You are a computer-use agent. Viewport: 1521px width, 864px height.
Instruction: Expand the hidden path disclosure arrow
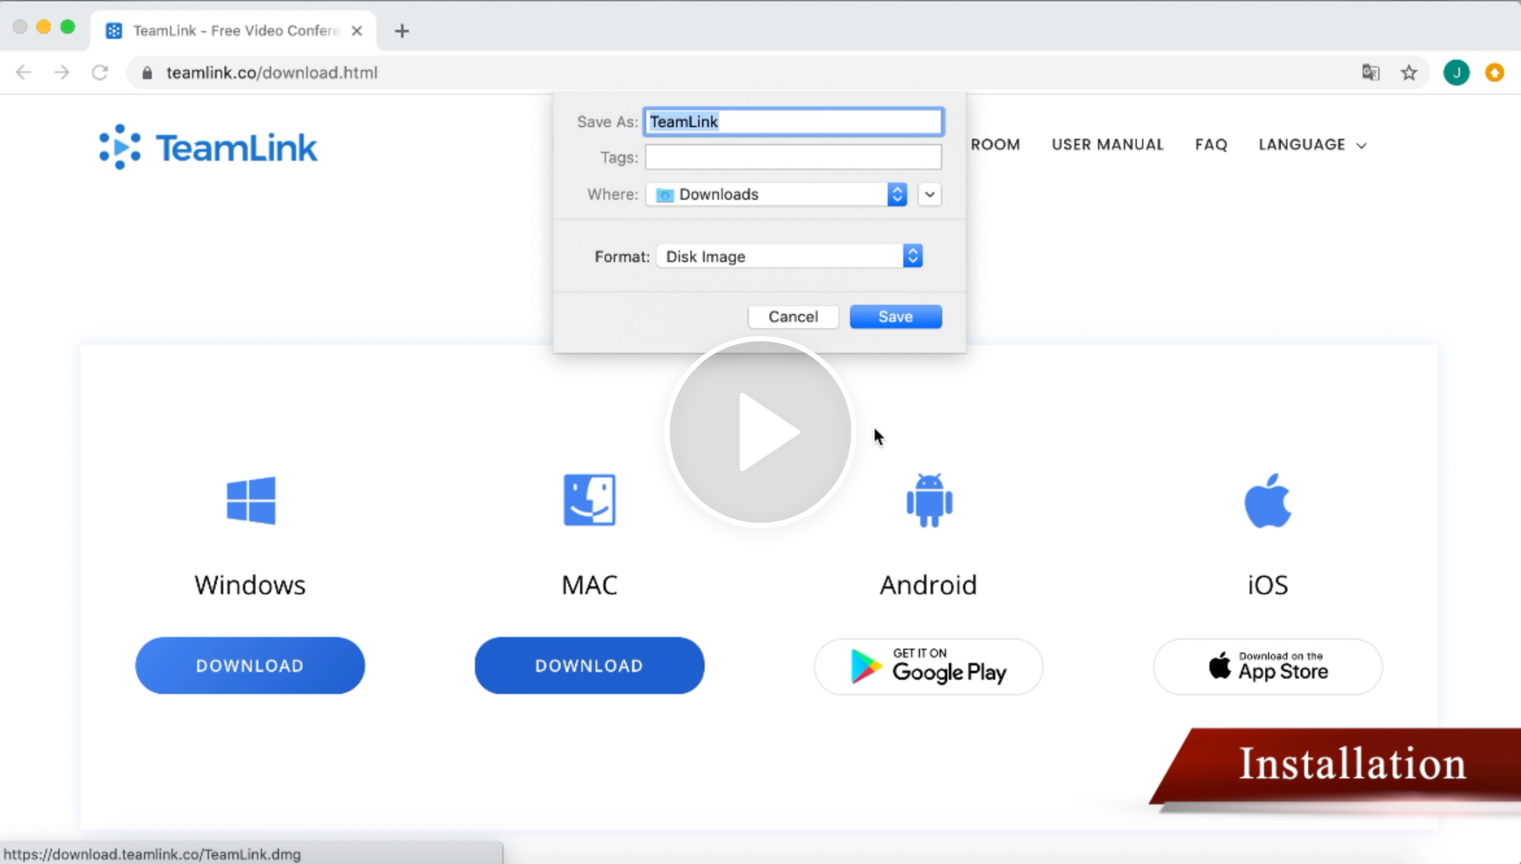[929, 195]
